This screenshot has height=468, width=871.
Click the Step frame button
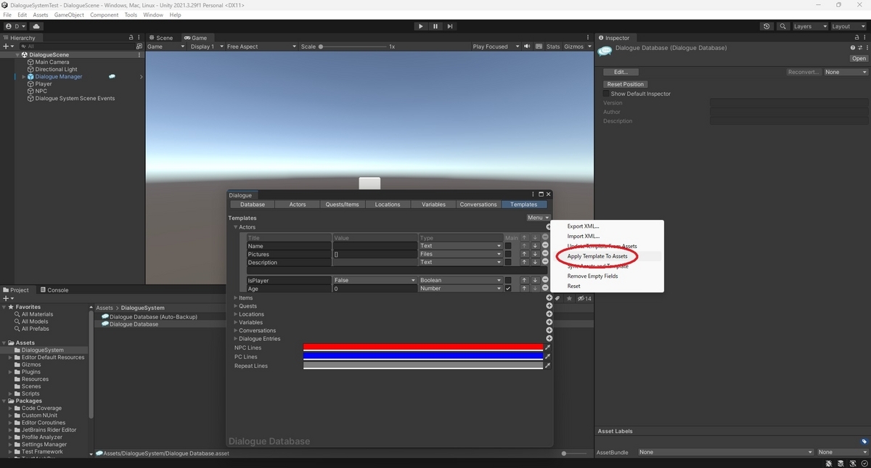[x=450, y=26]
